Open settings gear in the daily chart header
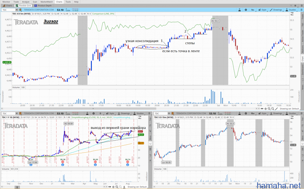Viewport: 304px width, 189px height. click(93, 113)
